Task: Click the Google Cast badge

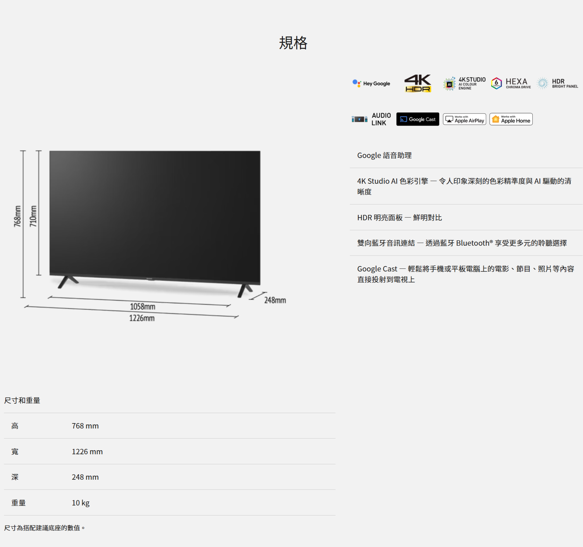Action: pos(418,119)
